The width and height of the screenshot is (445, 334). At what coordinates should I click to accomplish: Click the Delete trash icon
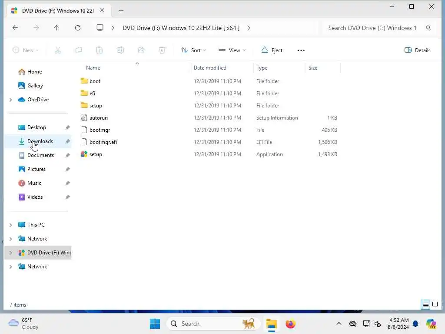162,50
